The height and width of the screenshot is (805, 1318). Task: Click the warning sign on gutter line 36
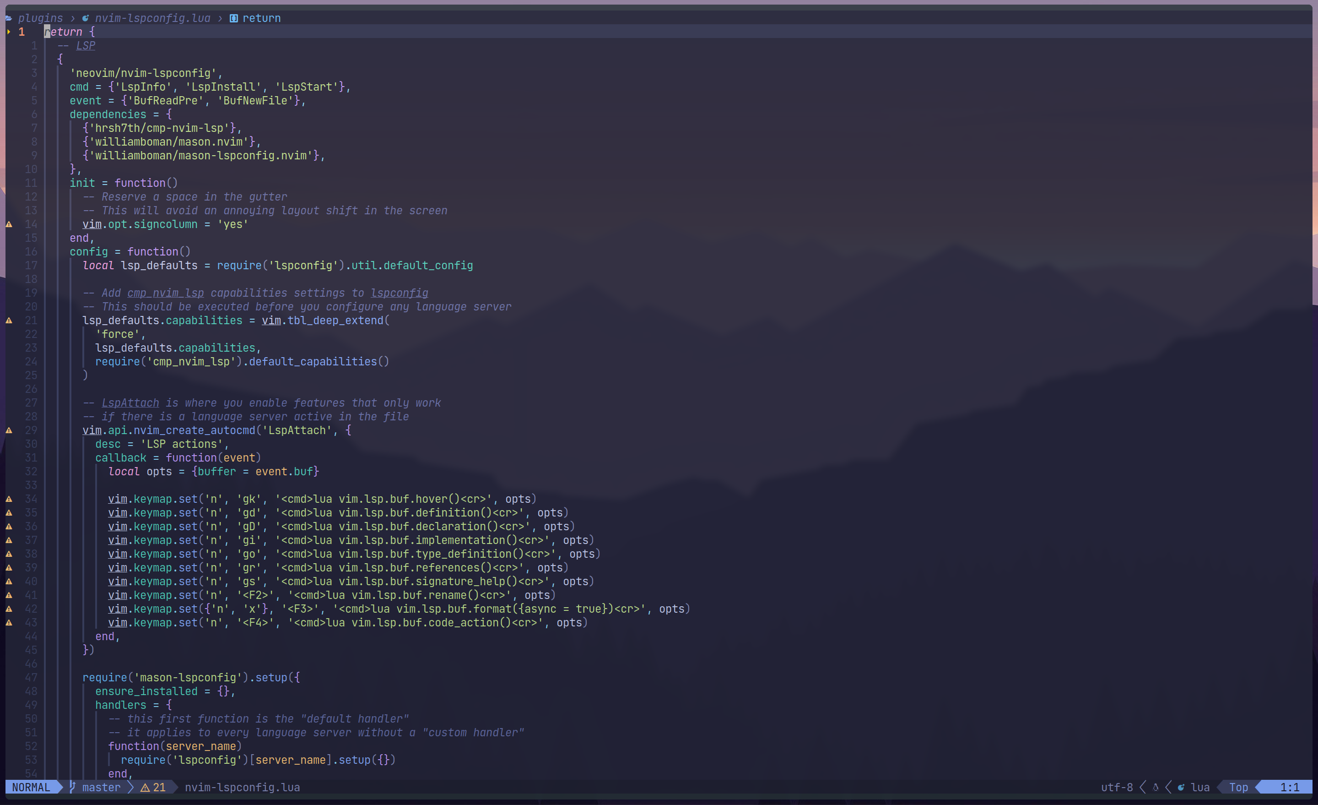click(x=9, y=527)
